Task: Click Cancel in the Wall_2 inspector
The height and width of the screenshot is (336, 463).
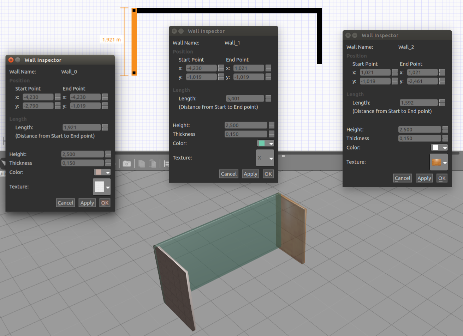Action: coord(403,178)
